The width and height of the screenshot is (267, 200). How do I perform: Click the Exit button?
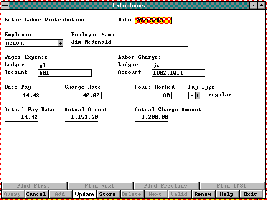click(251, 194)
